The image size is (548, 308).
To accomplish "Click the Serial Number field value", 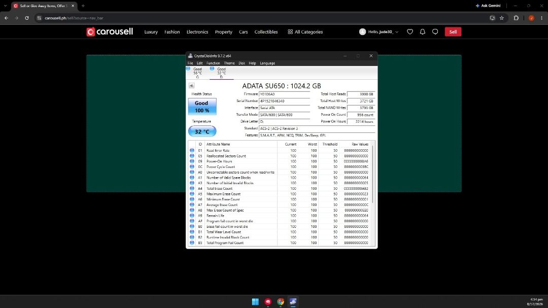I will tap(284, 101).
